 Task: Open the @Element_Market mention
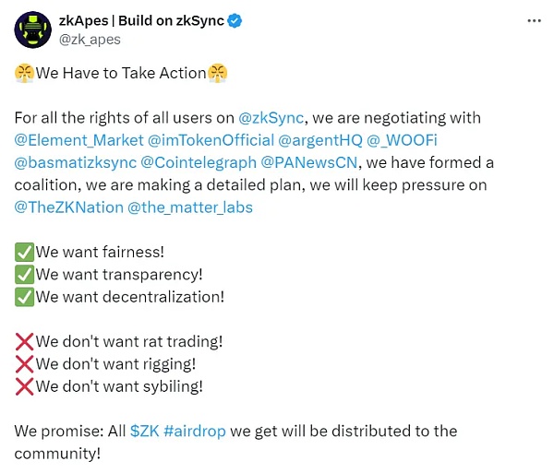click(x=78, y=141)
